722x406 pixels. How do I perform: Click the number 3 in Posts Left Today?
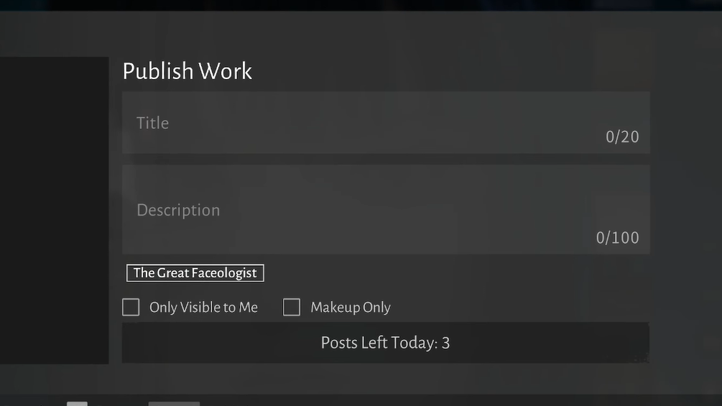click(446, 343)
